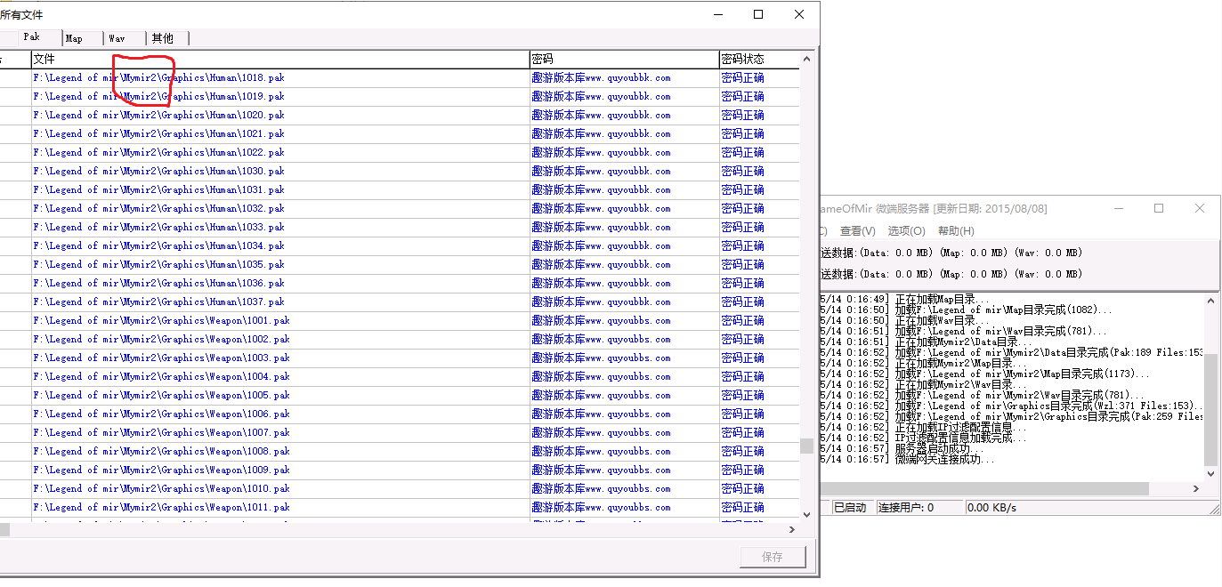Open the 查看(V) menu
The image size is (1222, 587).
(857, 230)
